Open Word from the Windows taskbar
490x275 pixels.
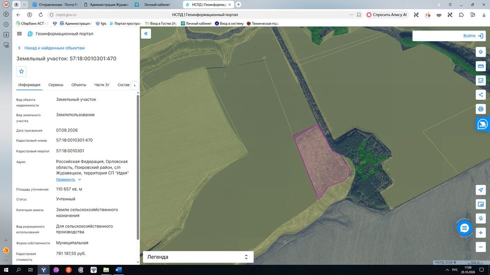(x=118, y=270)
